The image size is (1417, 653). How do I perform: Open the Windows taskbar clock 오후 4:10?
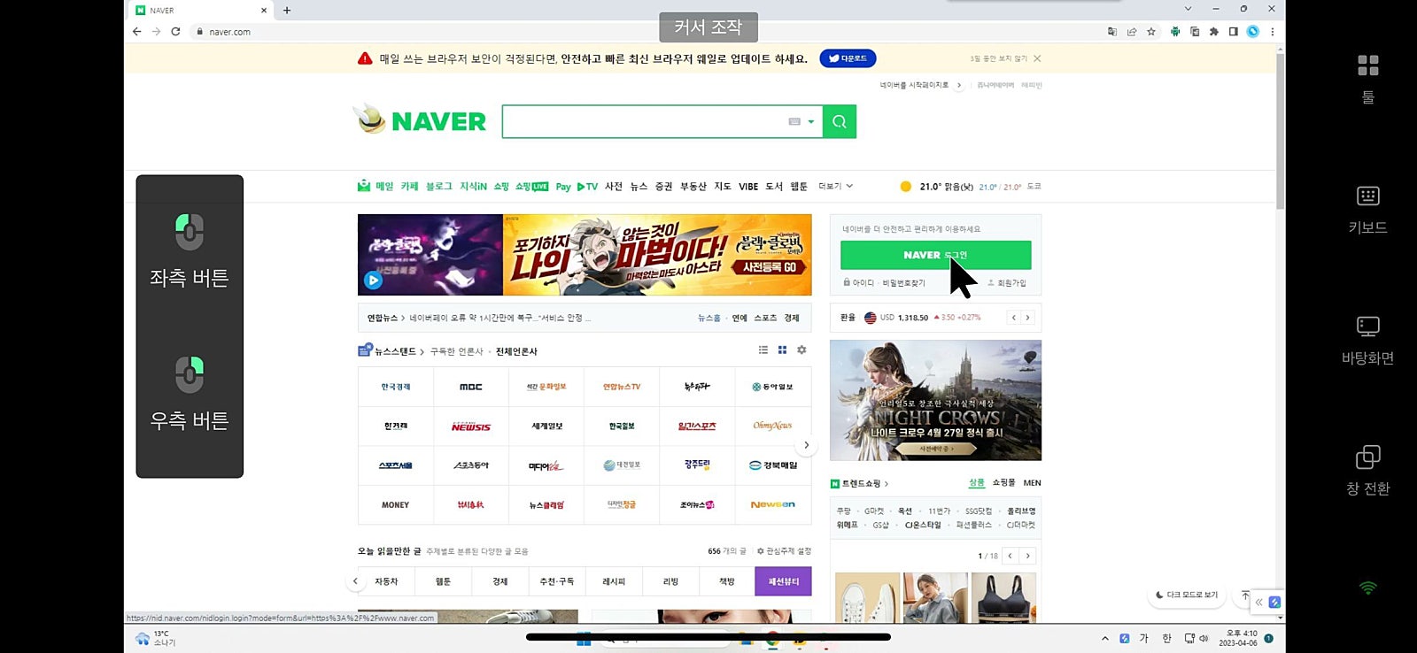1238,639
